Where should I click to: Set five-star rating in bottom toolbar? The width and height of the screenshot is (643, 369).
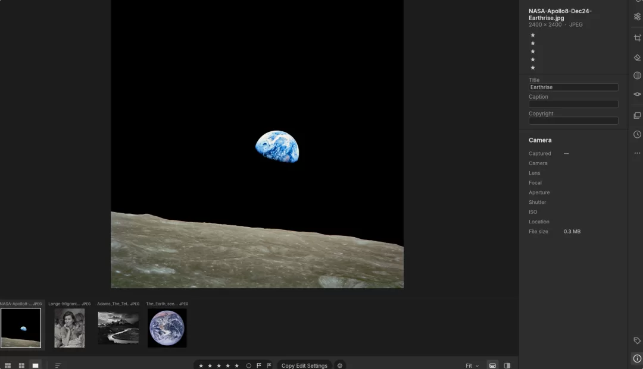(x=236, y=365)
